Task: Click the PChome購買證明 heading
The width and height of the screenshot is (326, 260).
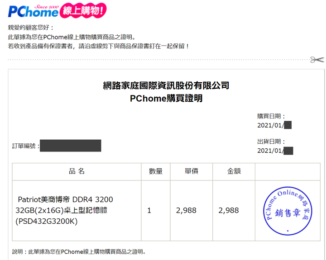Action: point(166,98)
